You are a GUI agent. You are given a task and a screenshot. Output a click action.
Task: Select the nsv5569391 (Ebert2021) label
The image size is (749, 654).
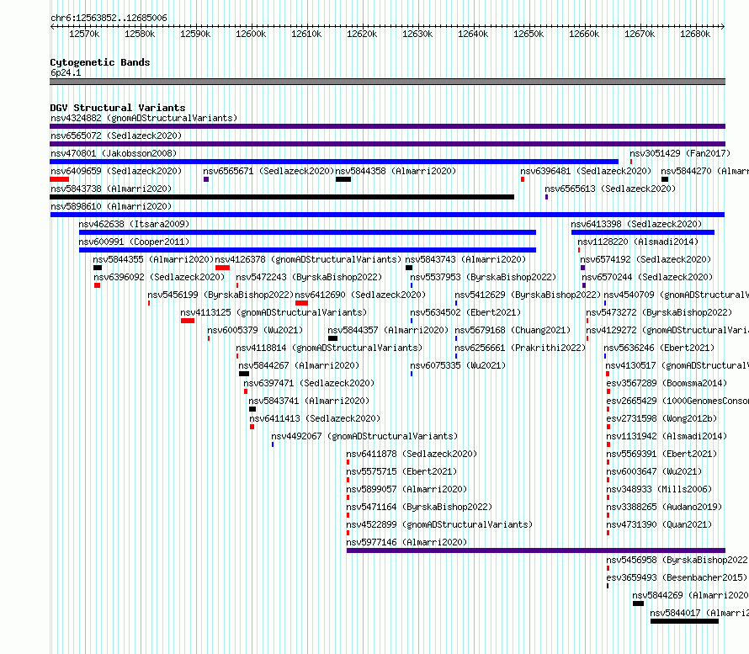(x=661, y=454)
